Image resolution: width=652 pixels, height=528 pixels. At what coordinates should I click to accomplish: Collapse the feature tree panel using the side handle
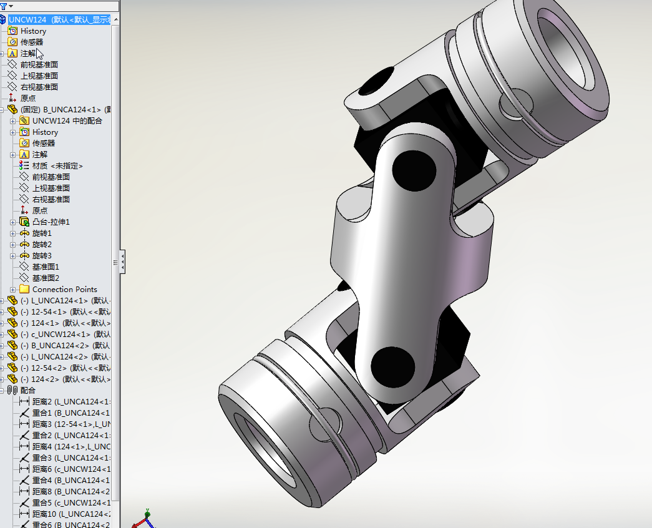(x=122, y=262)
